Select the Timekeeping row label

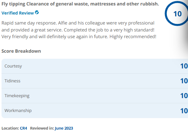click(17, 96)
